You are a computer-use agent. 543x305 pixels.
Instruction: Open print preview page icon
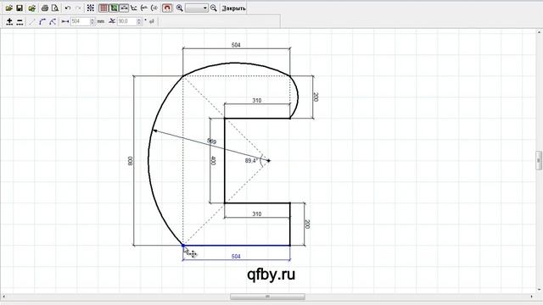pos(55,8)
